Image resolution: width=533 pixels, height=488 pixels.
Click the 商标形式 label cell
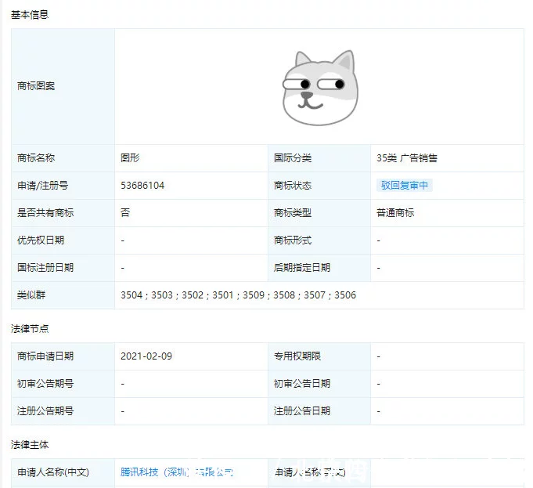(319, 240)
